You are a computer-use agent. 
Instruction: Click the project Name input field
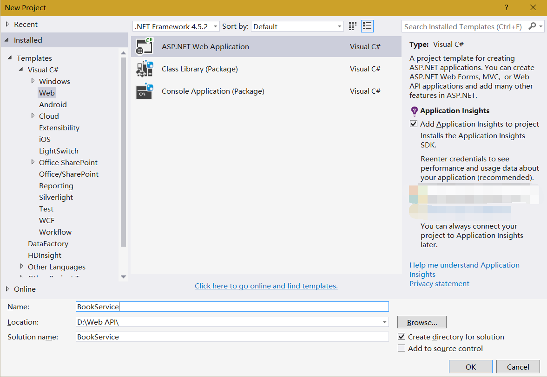coord(232,307)
